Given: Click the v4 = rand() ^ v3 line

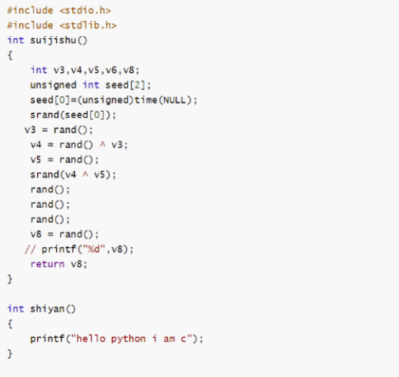Looking at the screenshot, I should 79,145.
